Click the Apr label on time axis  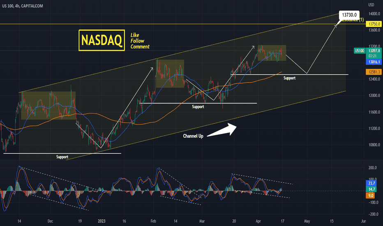(258, 221)
